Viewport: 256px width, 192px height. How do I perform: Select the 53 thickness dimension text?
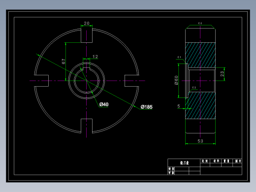coord(200,141)
